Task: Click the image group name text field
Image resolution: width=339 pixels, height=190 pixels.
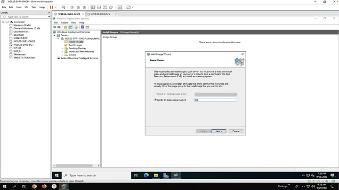Action: (216, 100)
